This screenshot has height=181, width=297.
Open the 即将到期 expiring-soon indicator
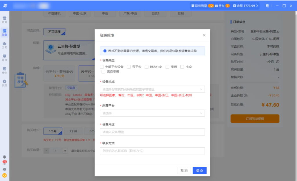point(202,6)
